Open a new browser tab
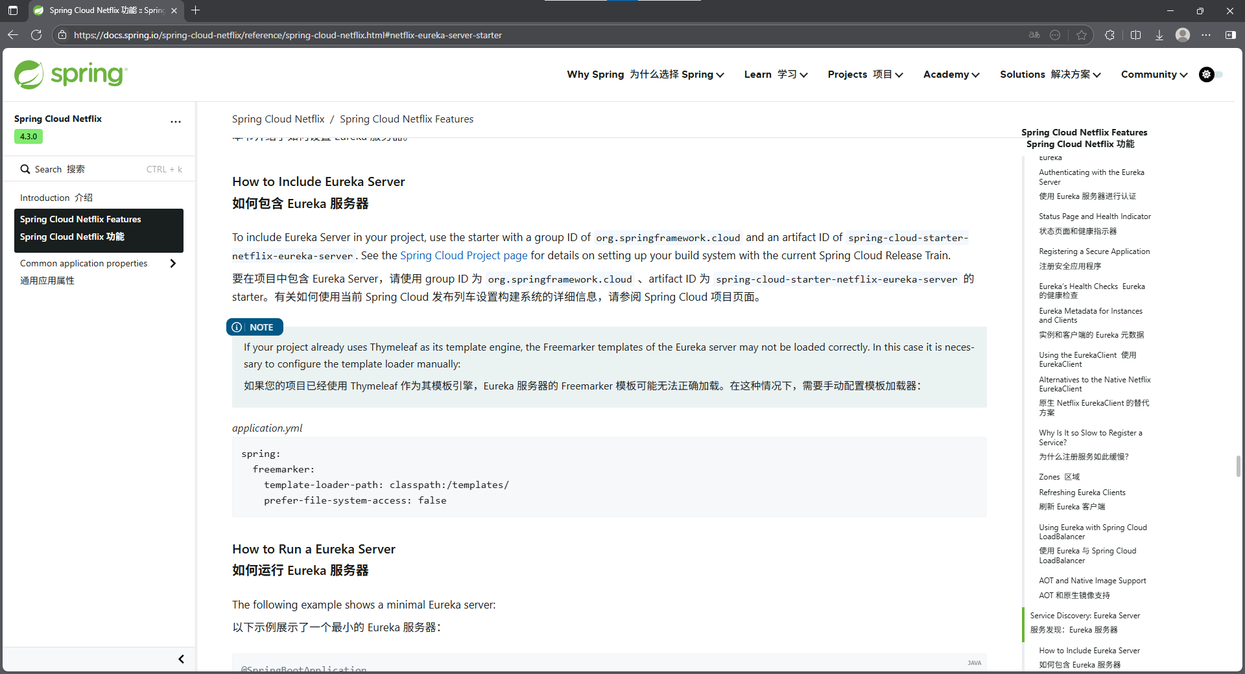This screenshot has height=674, width=1245. 195,10
